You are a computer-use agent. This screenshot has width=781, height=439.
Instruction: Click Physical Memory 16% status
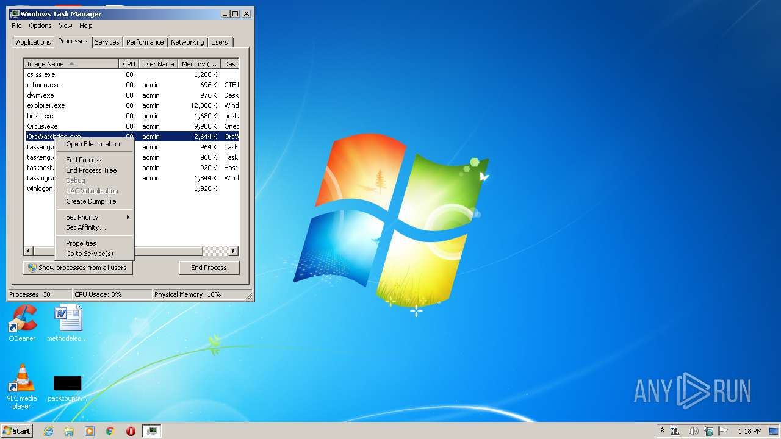pyautogui.click(x=187, y=294)
